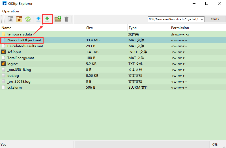Click the home directory icon
The width and height of the screenshot is (226, 148).
[19, 19]
